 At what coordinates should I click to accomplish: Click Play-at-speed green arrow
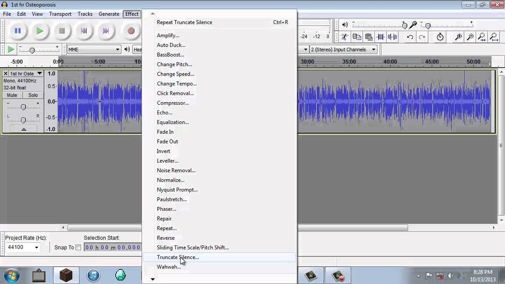click(x=11, y=50)
